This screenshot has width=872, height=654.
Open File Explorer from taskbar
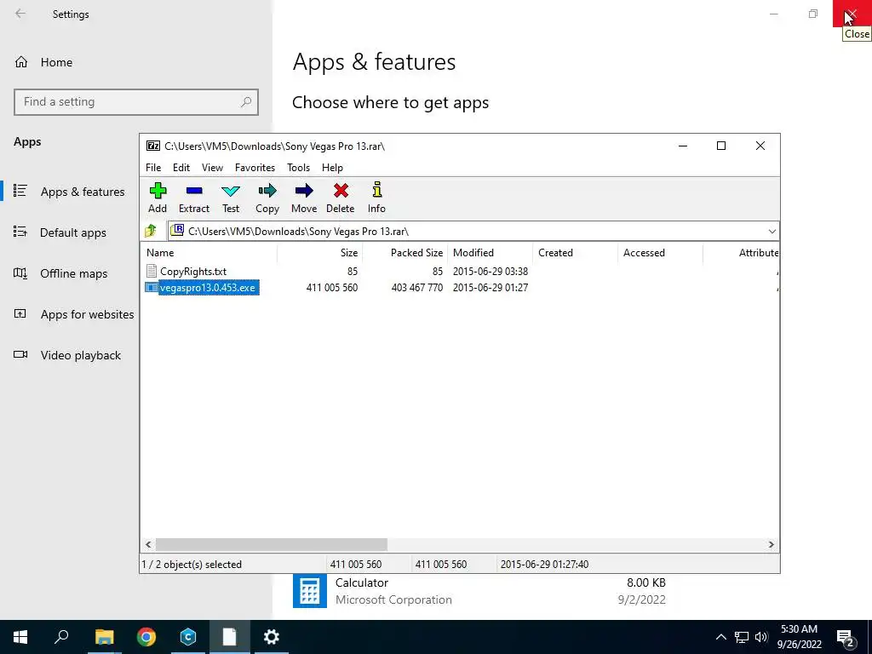click(104, 637)
